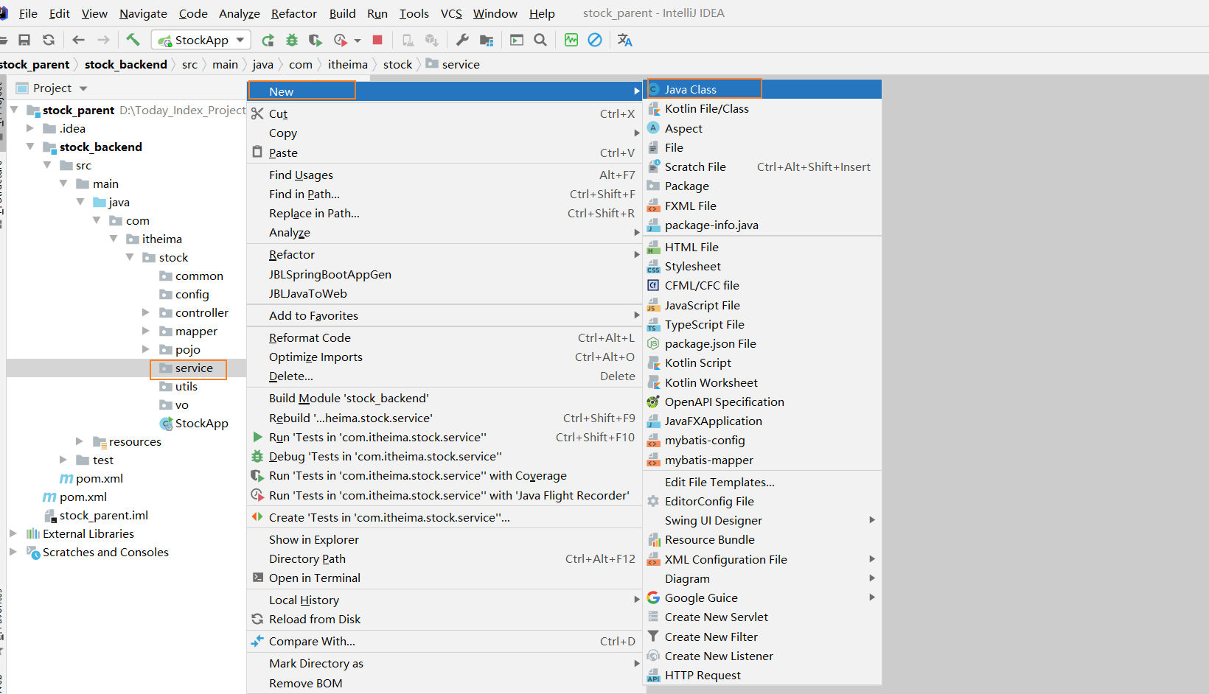
Task: Open the StockApp run configuration dropdown
Action: (201, 40)
